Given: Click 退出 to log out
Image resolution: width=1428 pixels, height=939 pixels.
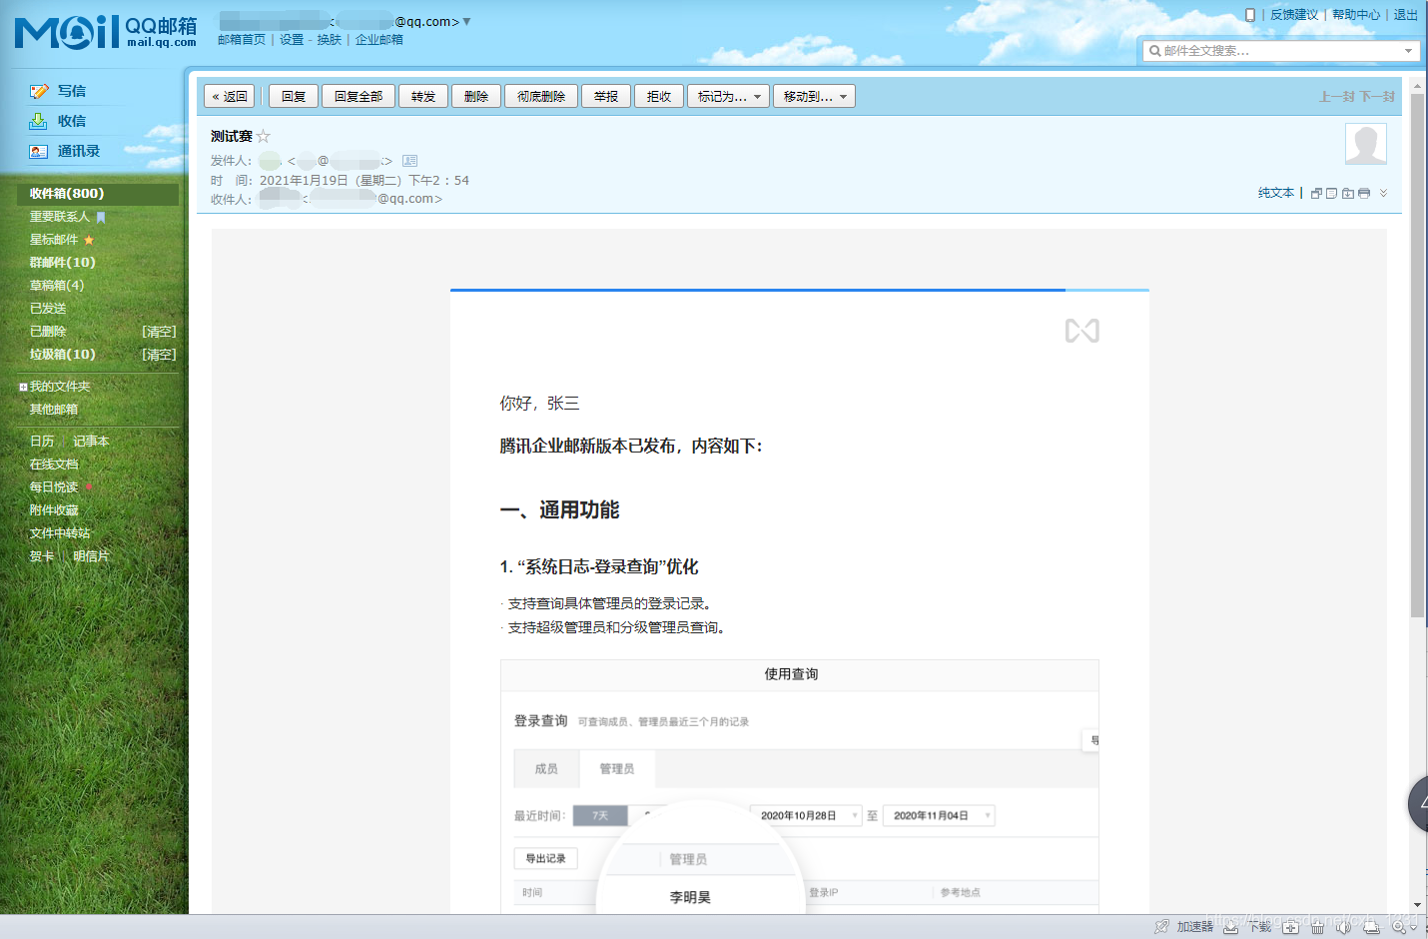Looking at the screenshot, I should coord(1406,15).
